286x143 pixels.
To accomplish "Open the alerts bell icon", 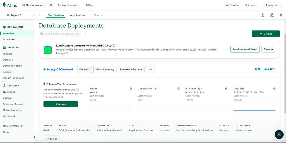I will click(x=281, y=15).
